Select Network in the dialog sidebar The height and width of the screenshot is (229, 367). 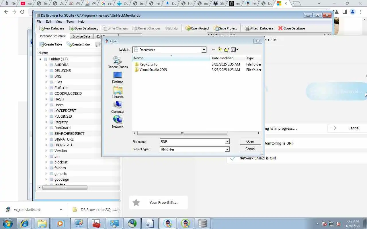pyautogui.click(x=118, y=122)
